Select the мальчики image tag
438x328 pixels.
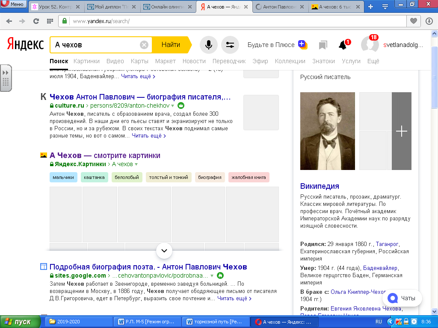[x=63, y=177]
